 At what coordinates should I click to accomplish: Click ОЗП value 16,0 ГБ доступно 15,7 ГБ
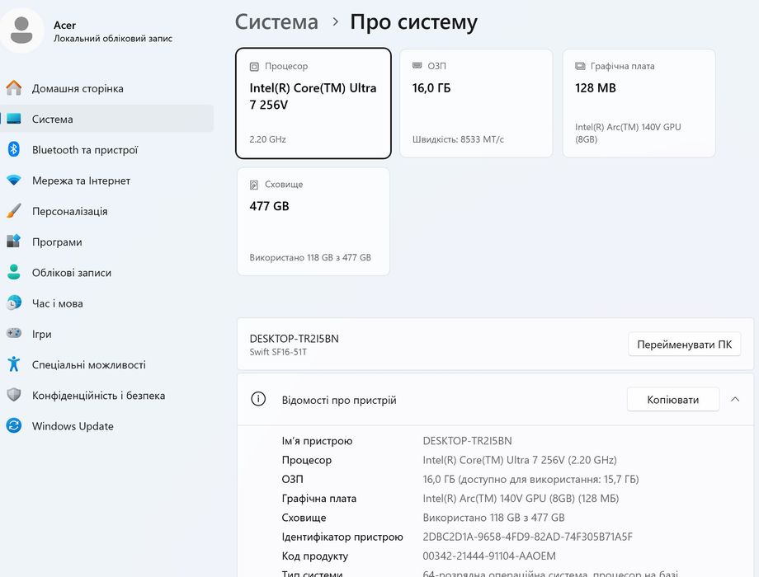(530, 479)
